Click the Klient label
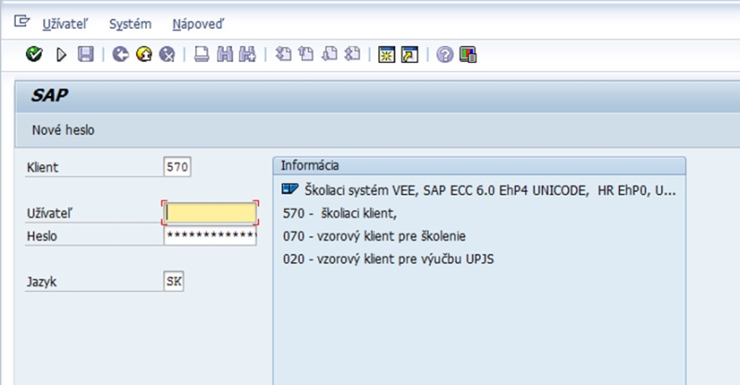Screen dimensions: 740x385 click(x=43, y=167)
